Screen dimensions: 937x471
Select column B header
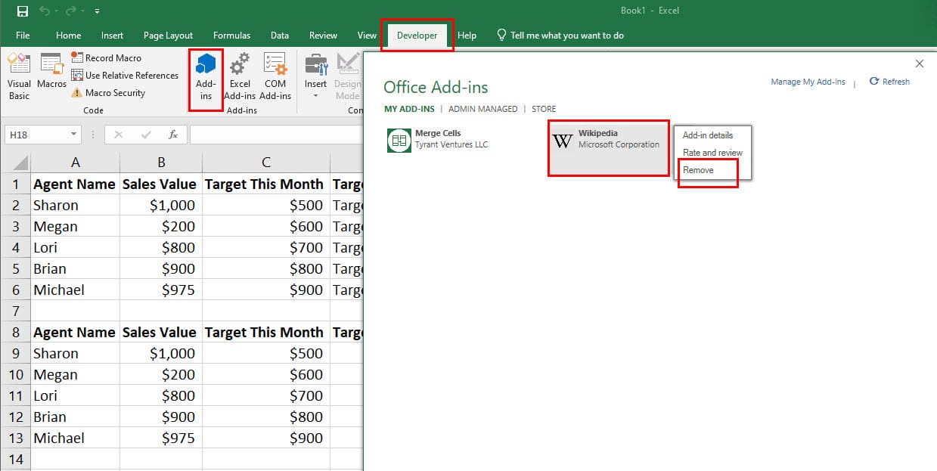tap(161, 163)
